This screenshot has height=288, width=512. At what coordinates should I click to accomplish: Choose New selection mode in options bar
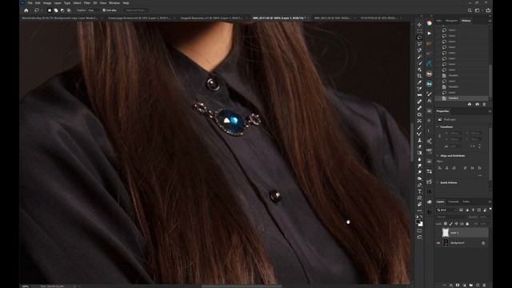50,10
